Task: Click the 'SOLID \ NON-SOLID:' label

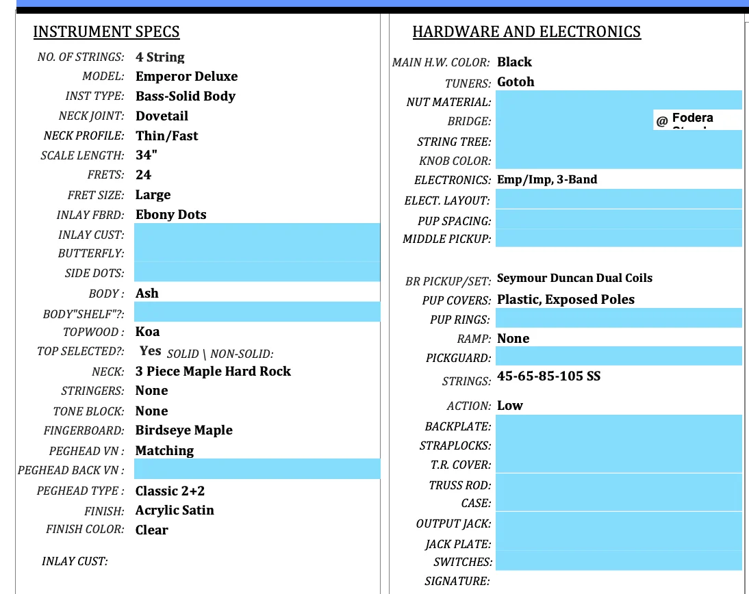Action: (220, 354)
